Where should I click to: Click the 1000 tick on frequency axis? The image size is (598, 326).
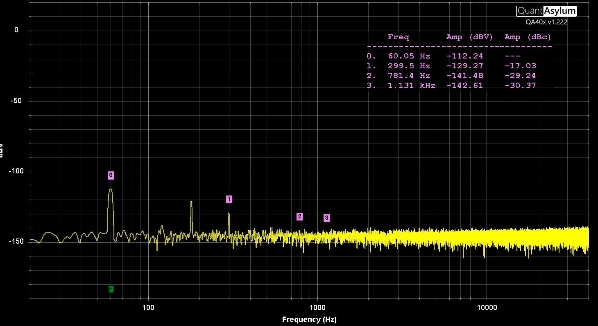pos(317,308)
